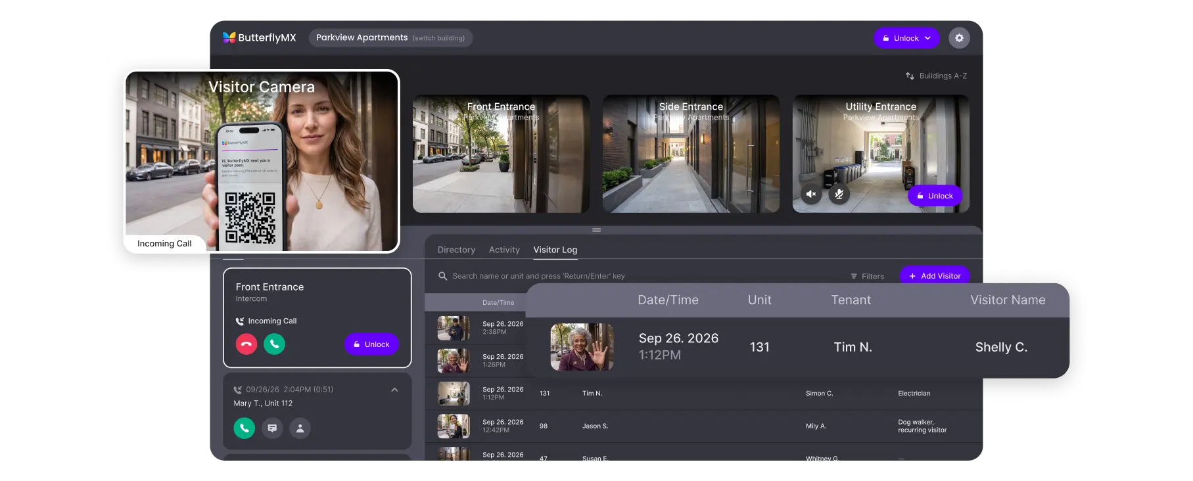The height and width of the screenshot is (481, 1193).
Task: Call back Mary T. using the green phone
Action: pyautogui.click(x=244, y=428)
